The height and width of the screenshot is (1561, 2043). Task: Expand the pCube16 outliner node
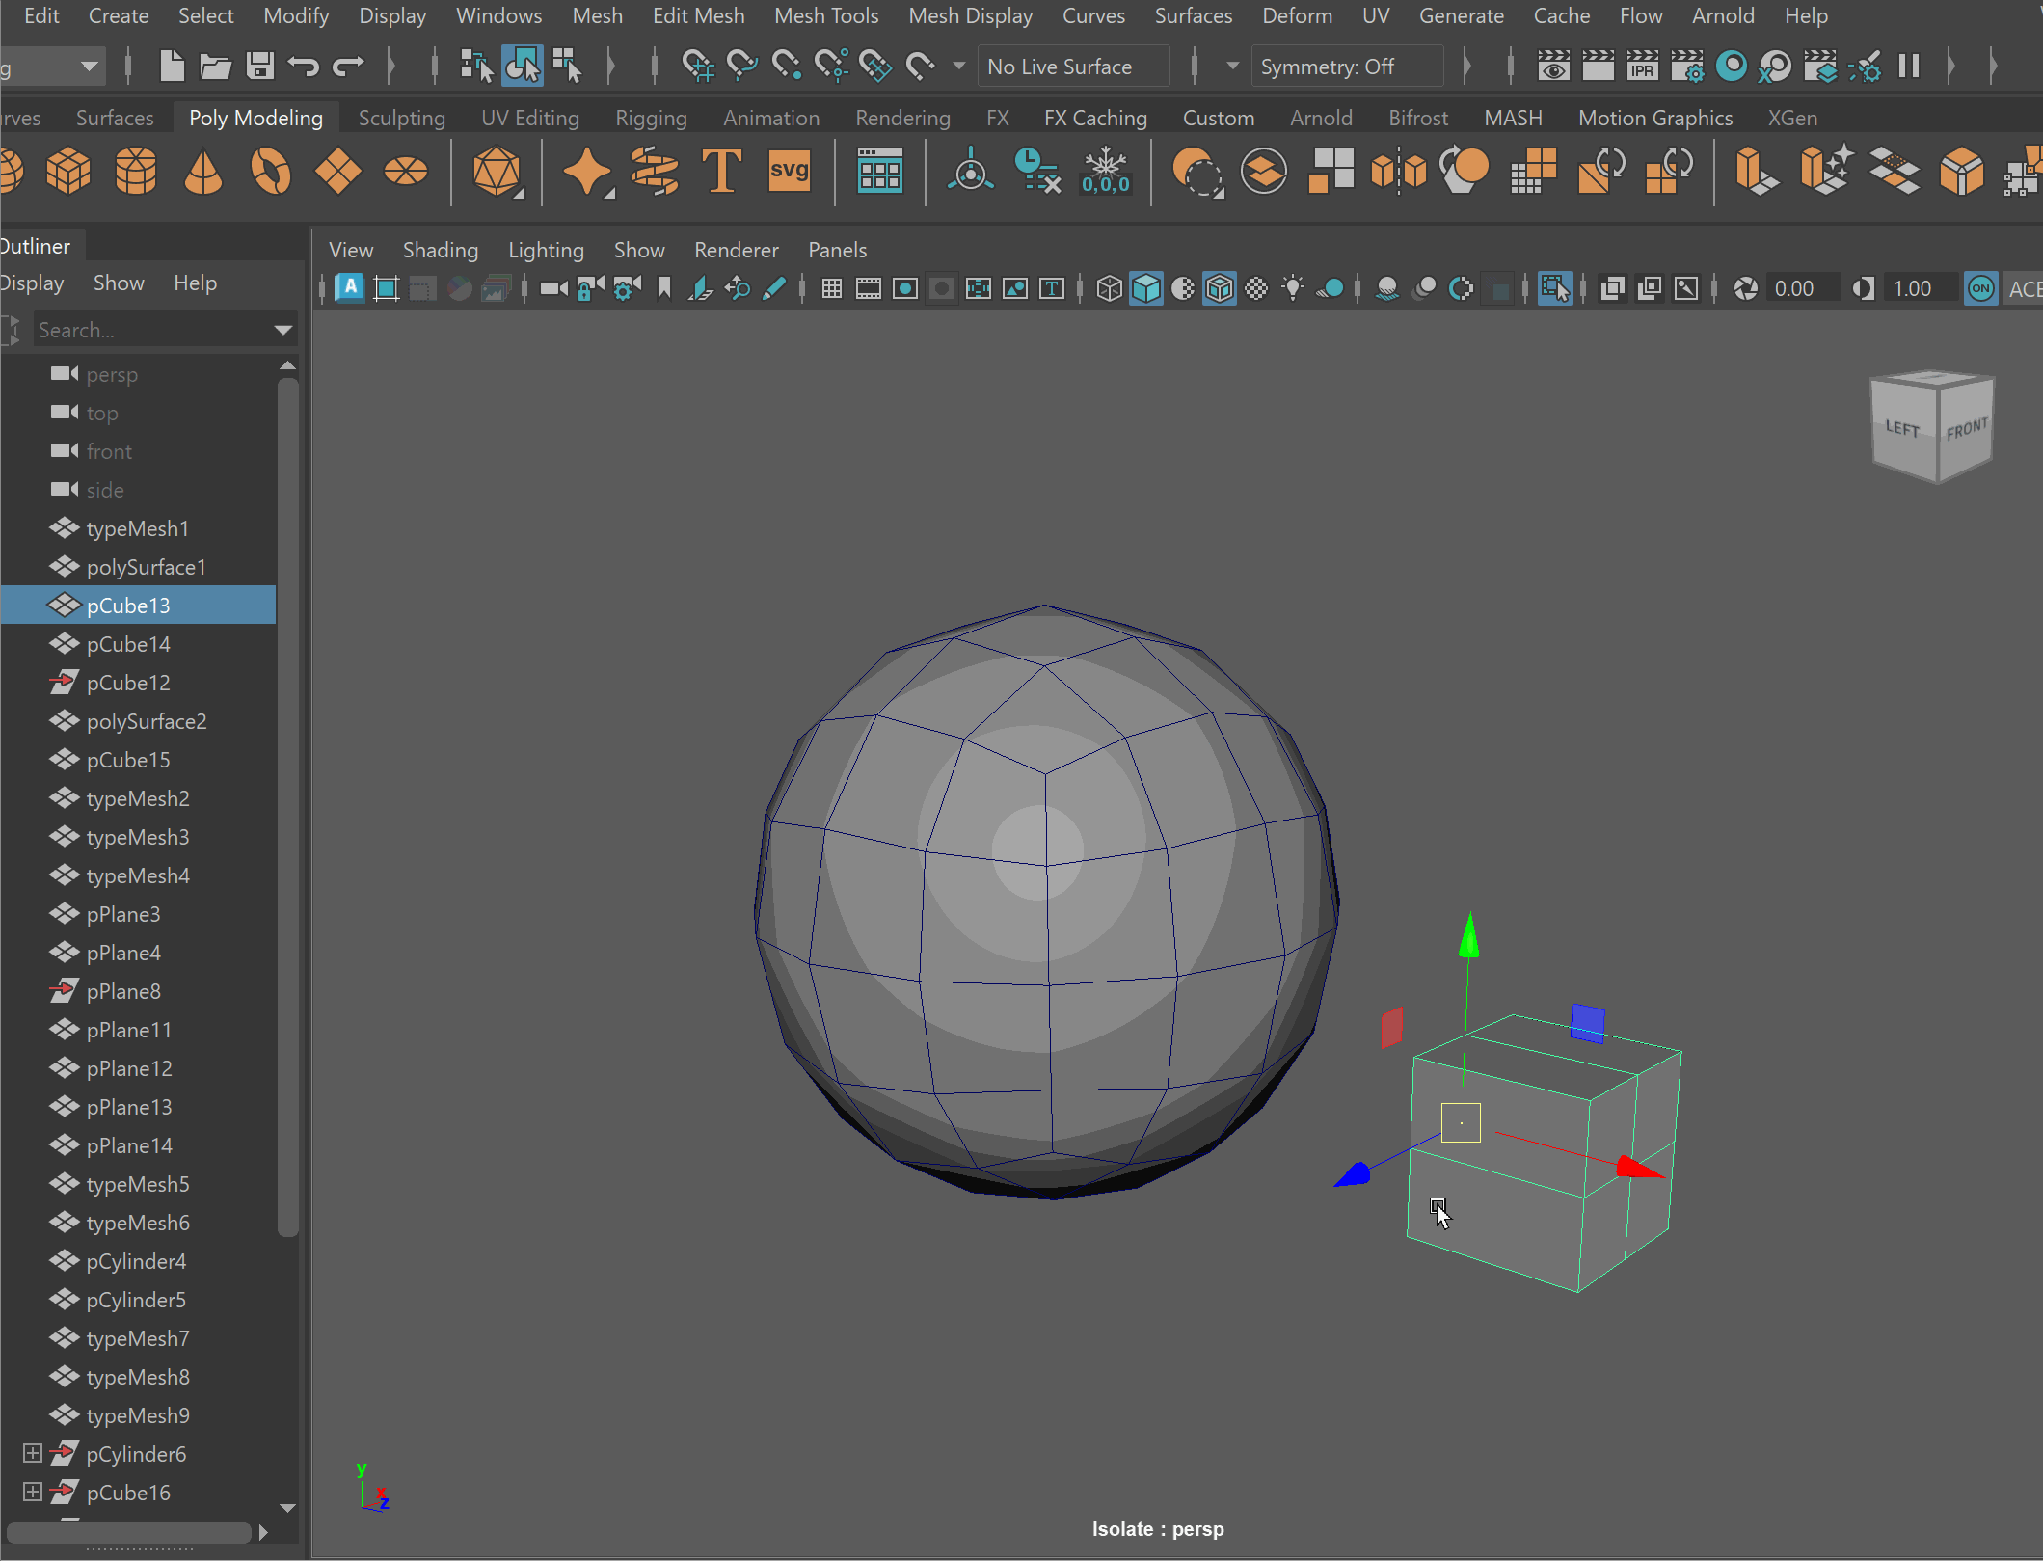(x=32, y=1492)
